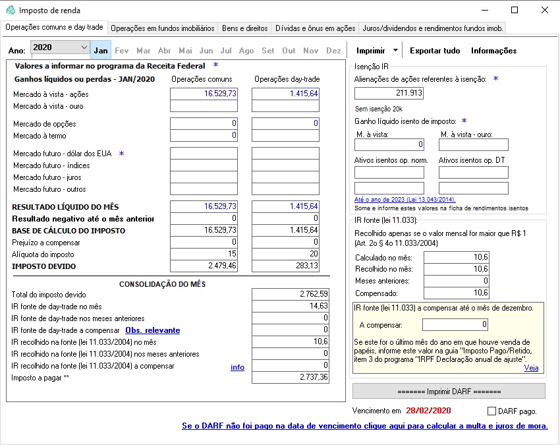560x445 pixels.
Task: Click the asterisk beside Receita Federal heading
Action: coord(215,65)
